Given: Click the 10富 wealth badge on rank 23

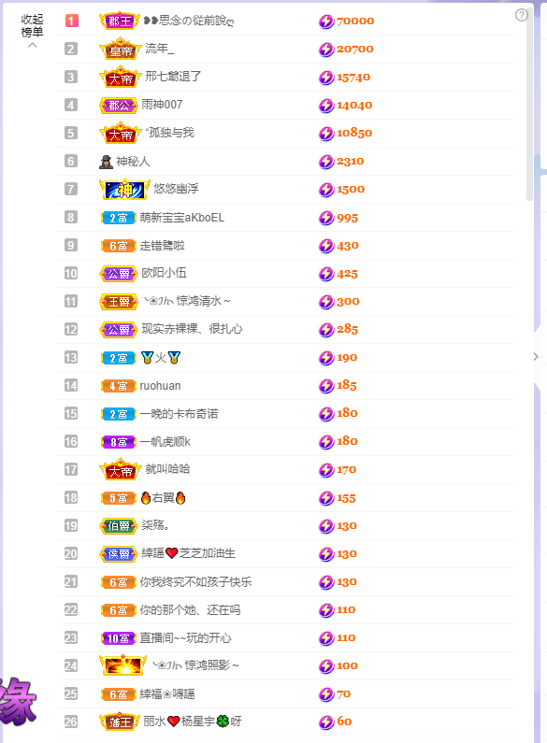Looking at the screenshot, I should coord(119,638).
